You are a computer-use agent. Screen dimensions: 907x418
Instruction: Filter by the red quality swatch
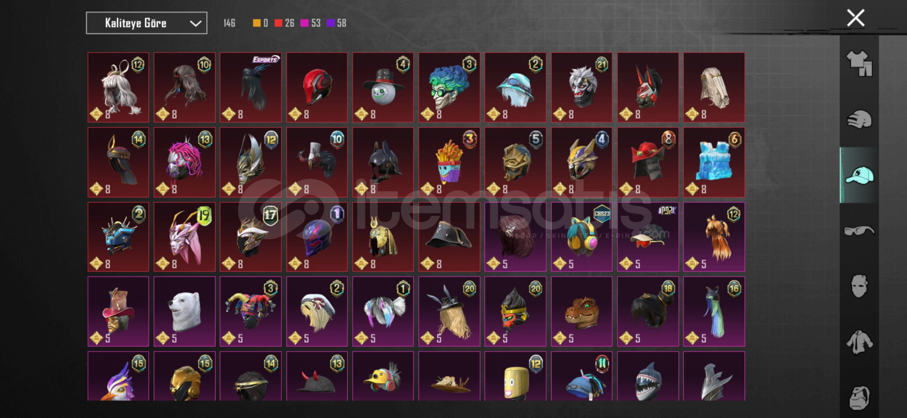278,23
